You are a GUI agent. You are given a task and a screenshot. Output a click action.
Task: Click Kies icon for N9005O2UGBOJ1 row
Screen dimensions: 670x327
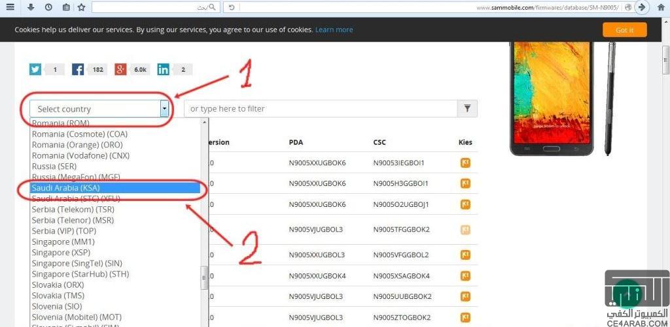[x=465, y=204]
